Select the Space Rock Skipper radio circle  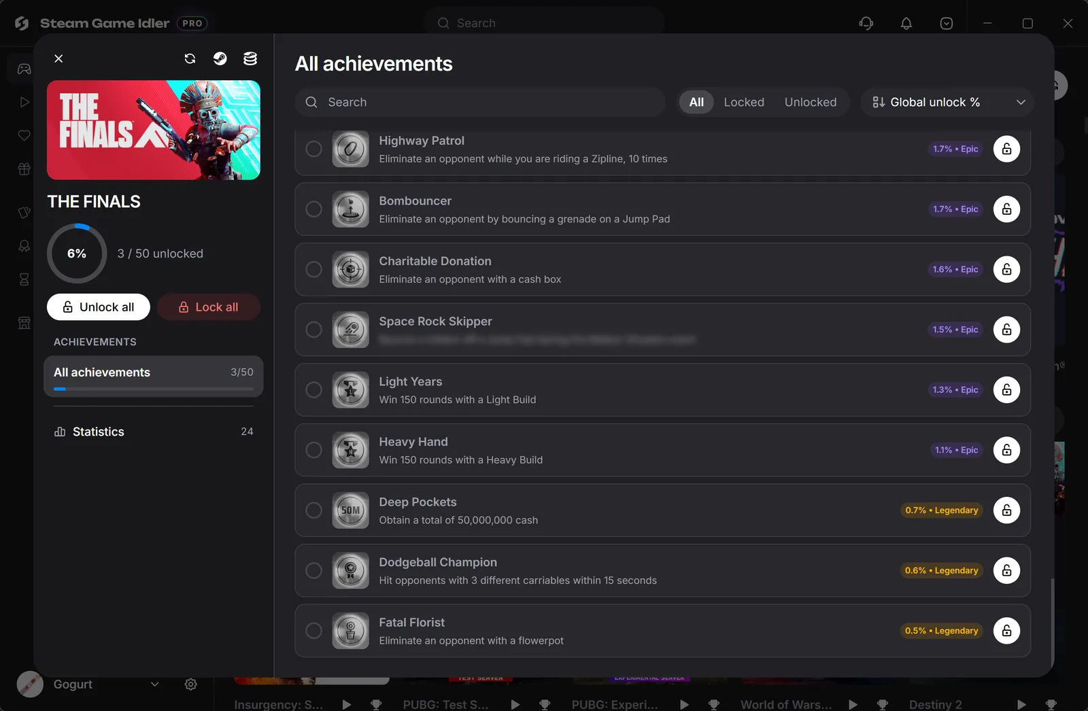click(313, 330)
